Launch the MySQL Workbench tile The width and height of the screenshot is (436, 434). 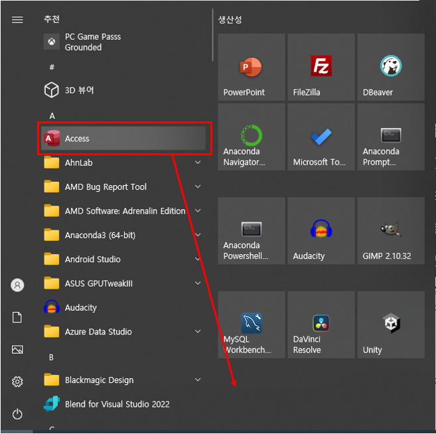pyautogui.click(x=251, y=325)
